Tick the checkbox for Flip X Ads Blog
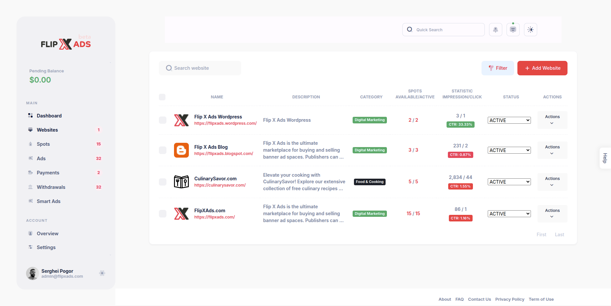 pos(162,150)
